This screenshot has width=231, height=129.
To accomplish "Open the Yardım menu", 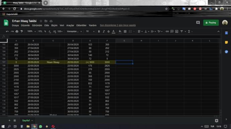I will [92, 25].
